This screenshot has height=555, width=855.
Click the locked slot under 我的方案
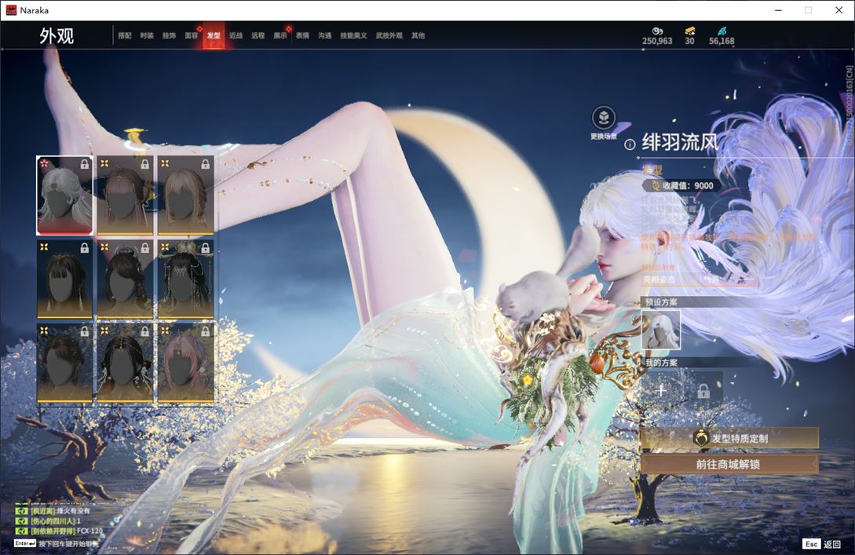point(703,390)
